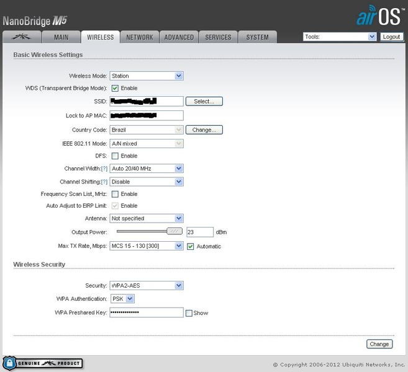Open Channel Shifting help [?] link
The width and height of the screenshot is (408, 372).
pyautogui.click(x=104, y=182)
